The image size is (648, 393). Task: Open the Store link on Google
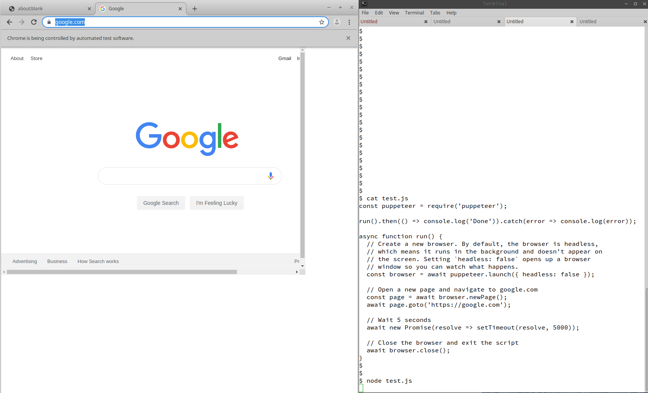37,59
